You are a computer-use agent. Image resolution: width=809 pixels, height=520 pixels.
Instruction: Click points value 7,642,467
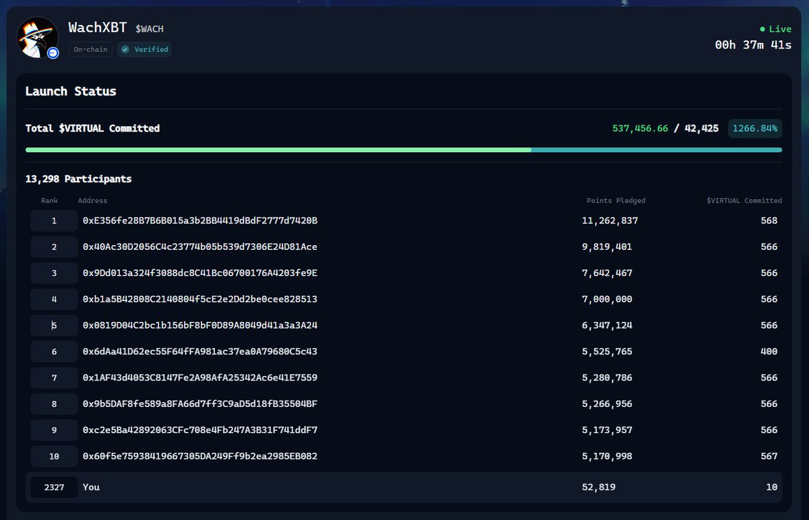[607, 273]
